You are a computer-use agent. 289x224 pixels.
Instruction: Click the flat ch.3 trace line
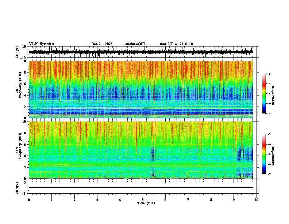(141, 187)
